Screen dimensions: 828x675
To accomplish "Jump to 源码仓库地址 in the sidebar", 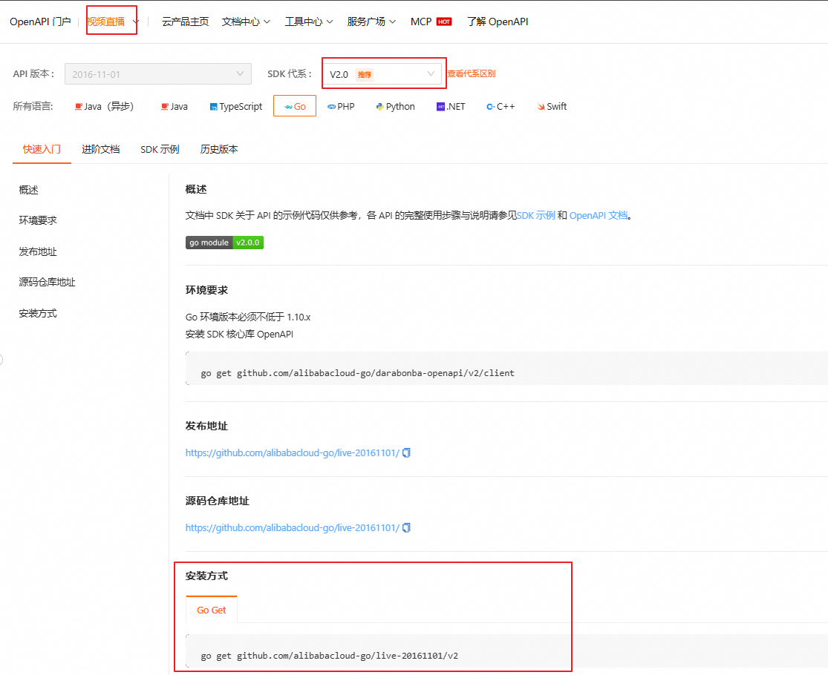I will tap(47, 282).
